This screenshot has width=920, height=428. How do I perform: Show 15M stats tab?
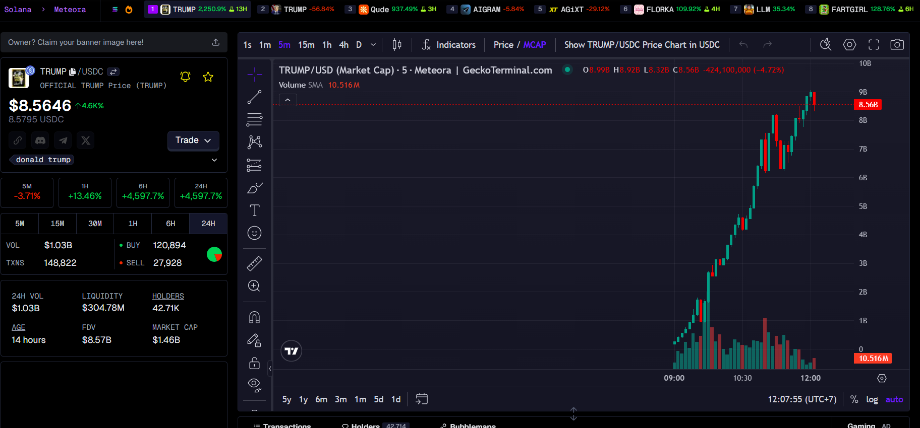pyautogui.click(x=57, y=224)
